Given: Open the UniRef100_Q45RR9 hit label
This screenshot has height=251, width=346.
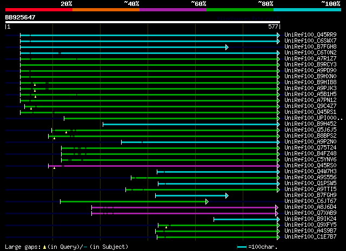Looking at the screenshot, I should point(310,35).
